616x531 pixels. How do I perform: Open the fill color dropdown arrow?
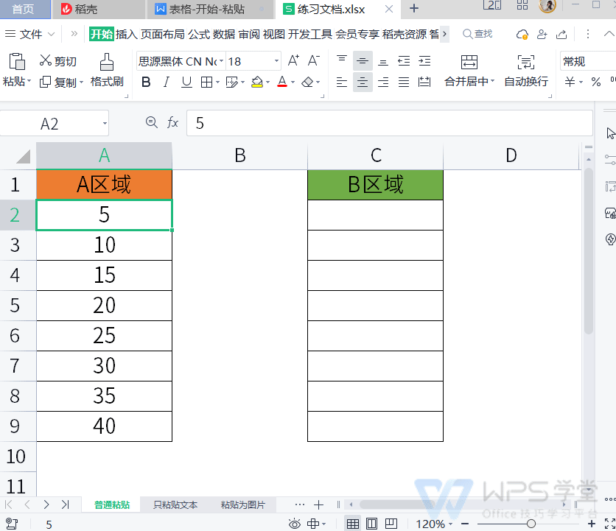pyautogui.click(x=268, y=82)
